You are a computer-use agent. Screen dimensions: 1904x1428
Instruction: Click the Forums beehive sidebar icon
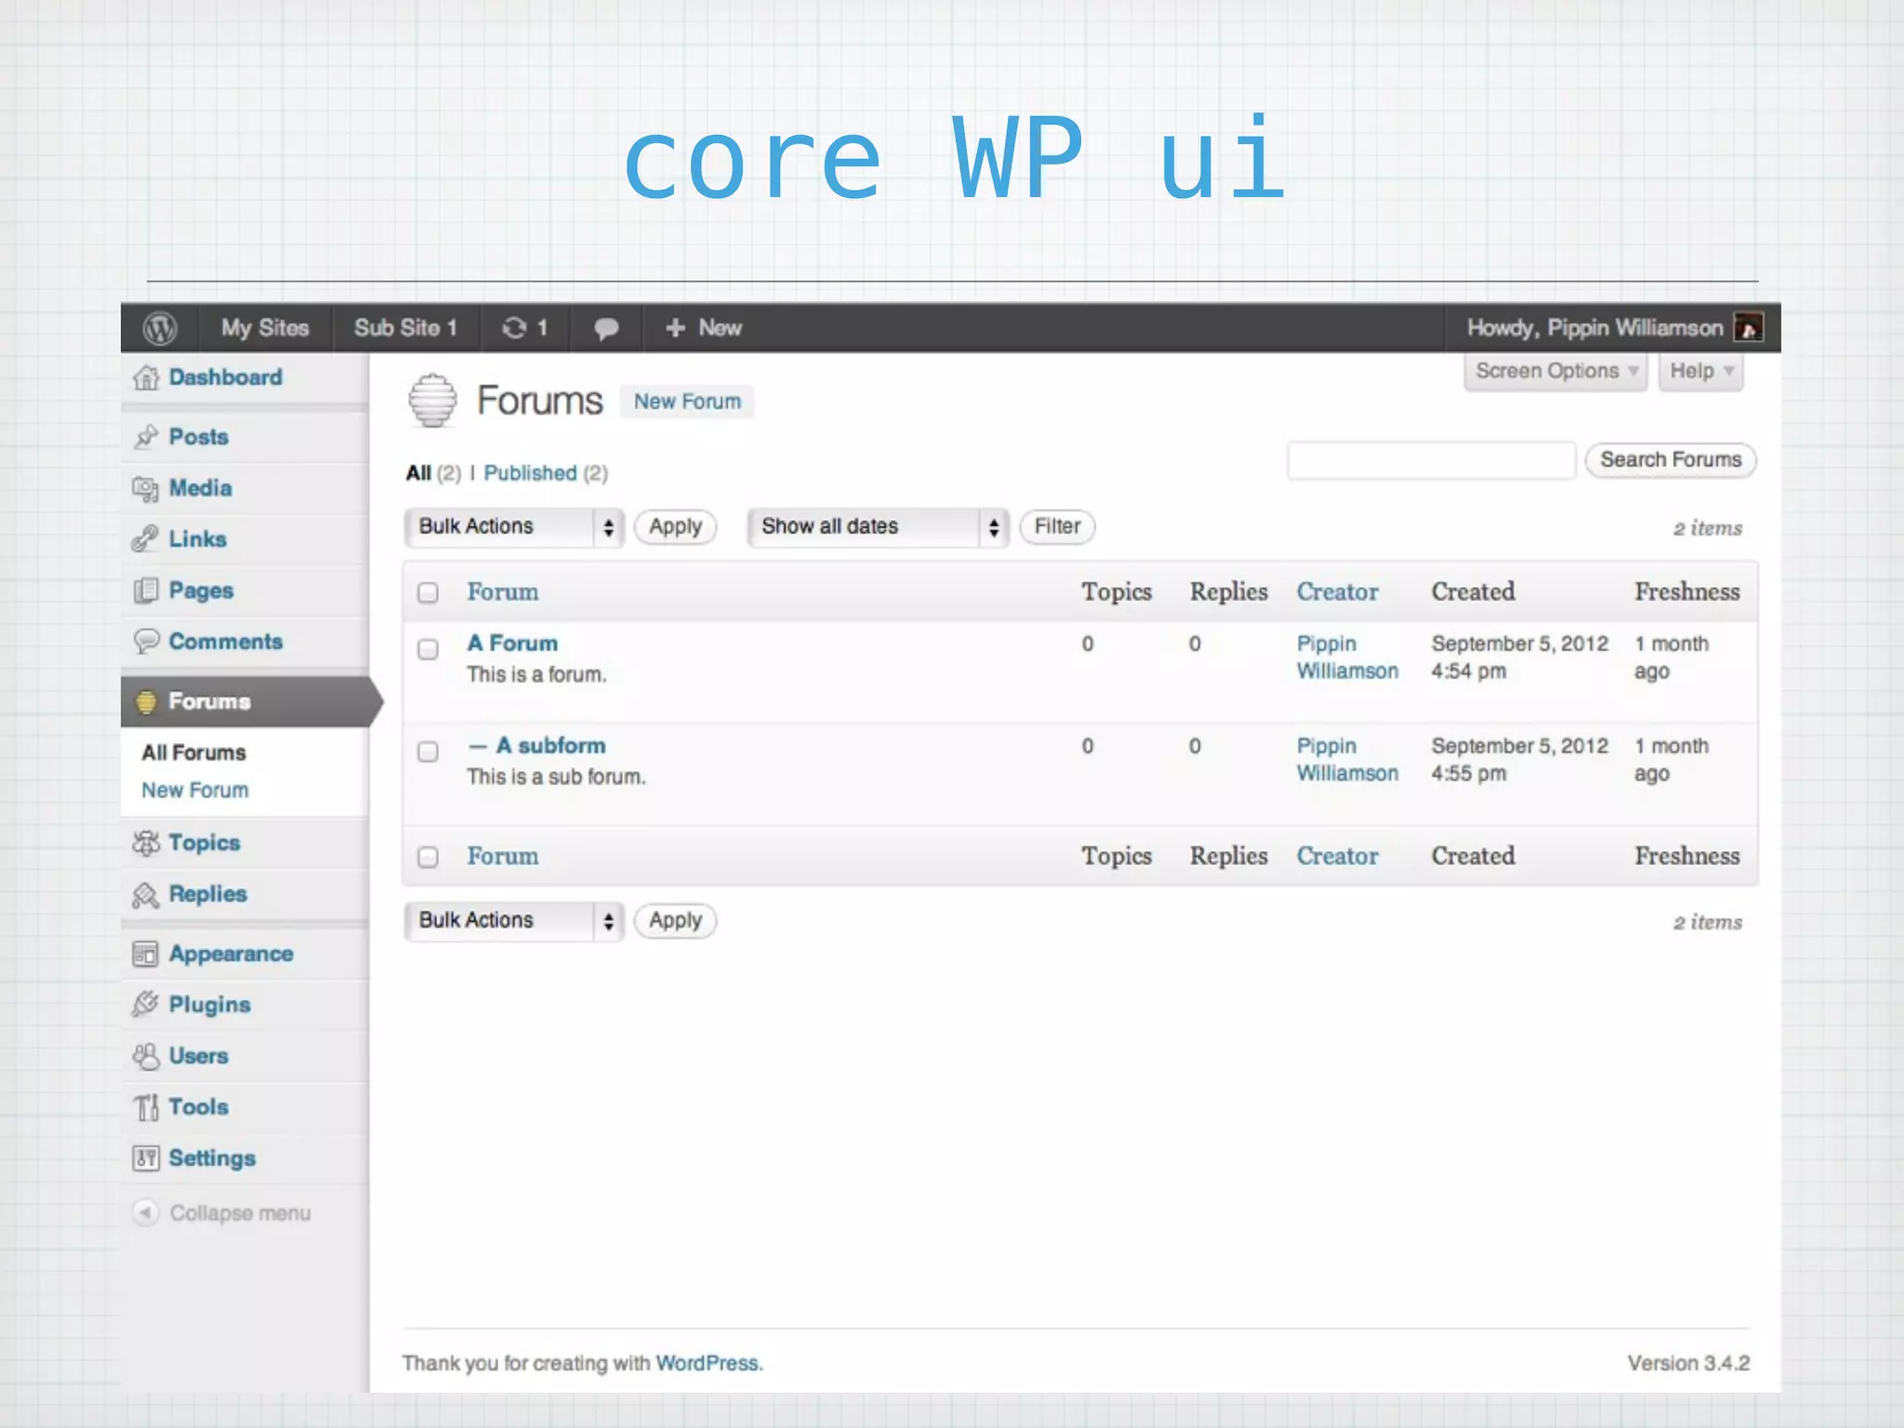point(146,702)
